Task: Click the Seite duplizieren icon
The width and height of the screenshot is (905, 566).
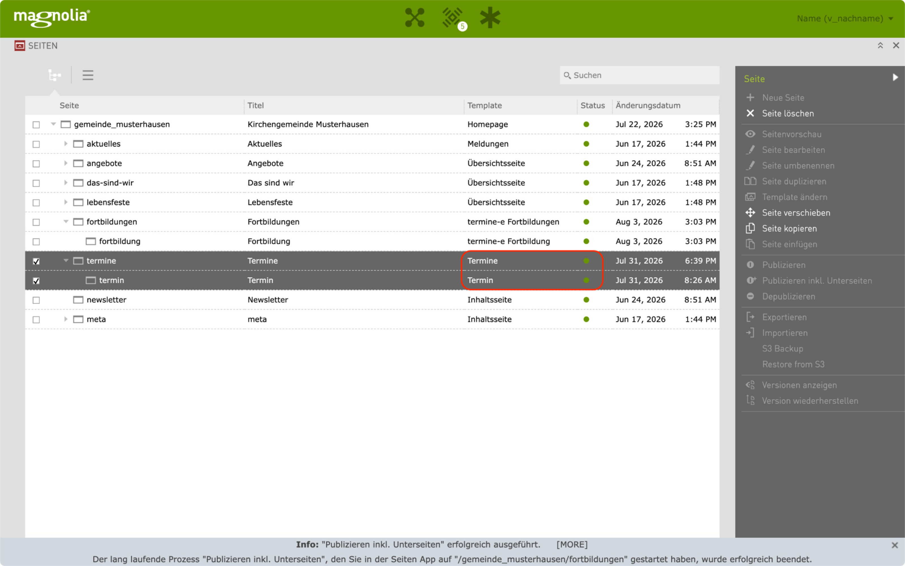Action: [x=750, y=181]
